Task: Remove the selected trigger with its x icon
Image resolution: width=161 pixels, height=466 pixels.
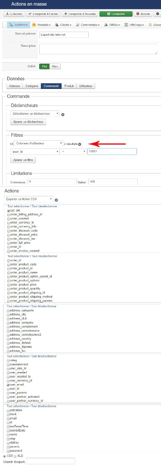Action: [63, 114]
